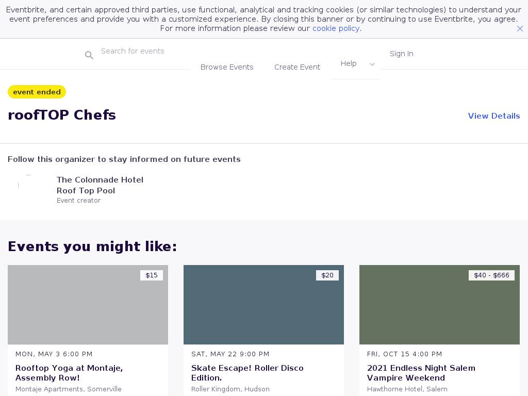
Task: Click the search magnifier icon
Action: pyautogui.click(x=89, y=55)
